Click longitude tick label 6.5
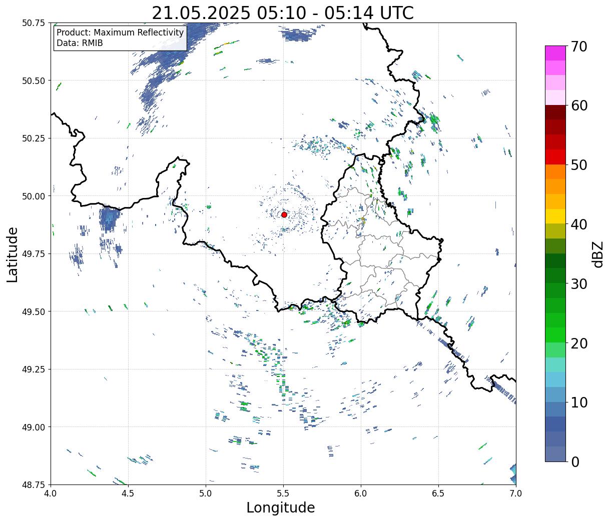 [x=438, y=493]
